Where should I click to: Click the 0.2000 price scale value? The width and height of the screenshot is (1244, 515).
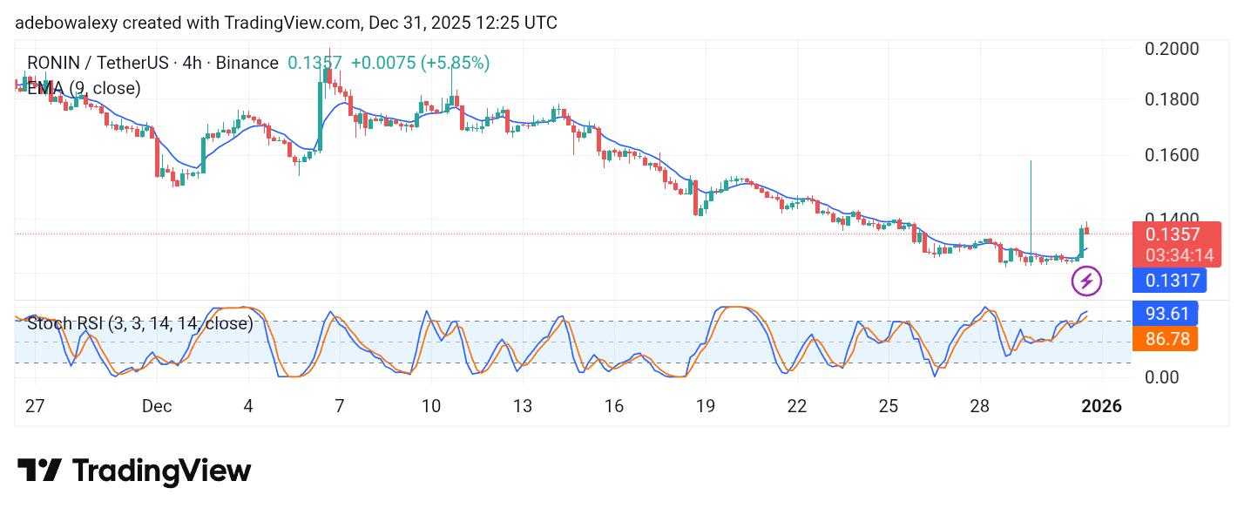[x=1170, y=50]
